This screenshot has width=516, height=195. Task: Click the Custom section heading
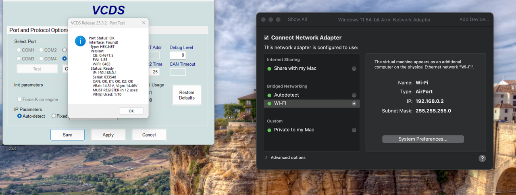[x=275, y=121]
